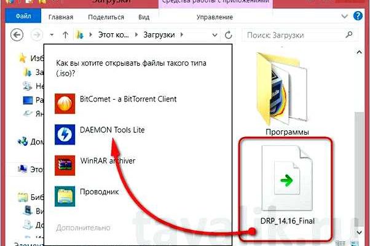370x246 pixels.
Task: Click the Поиск: Загрузки search field
Action: pos(300,35)
